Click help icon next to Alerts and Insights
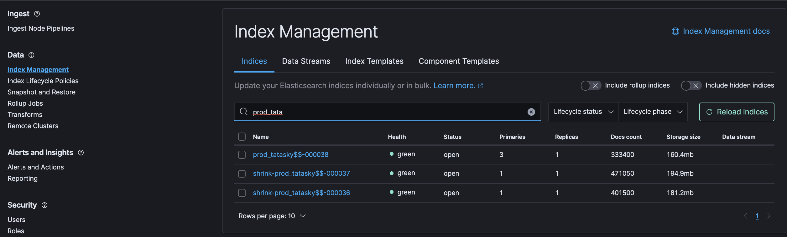The image size is (787, 237). [81, 153]
